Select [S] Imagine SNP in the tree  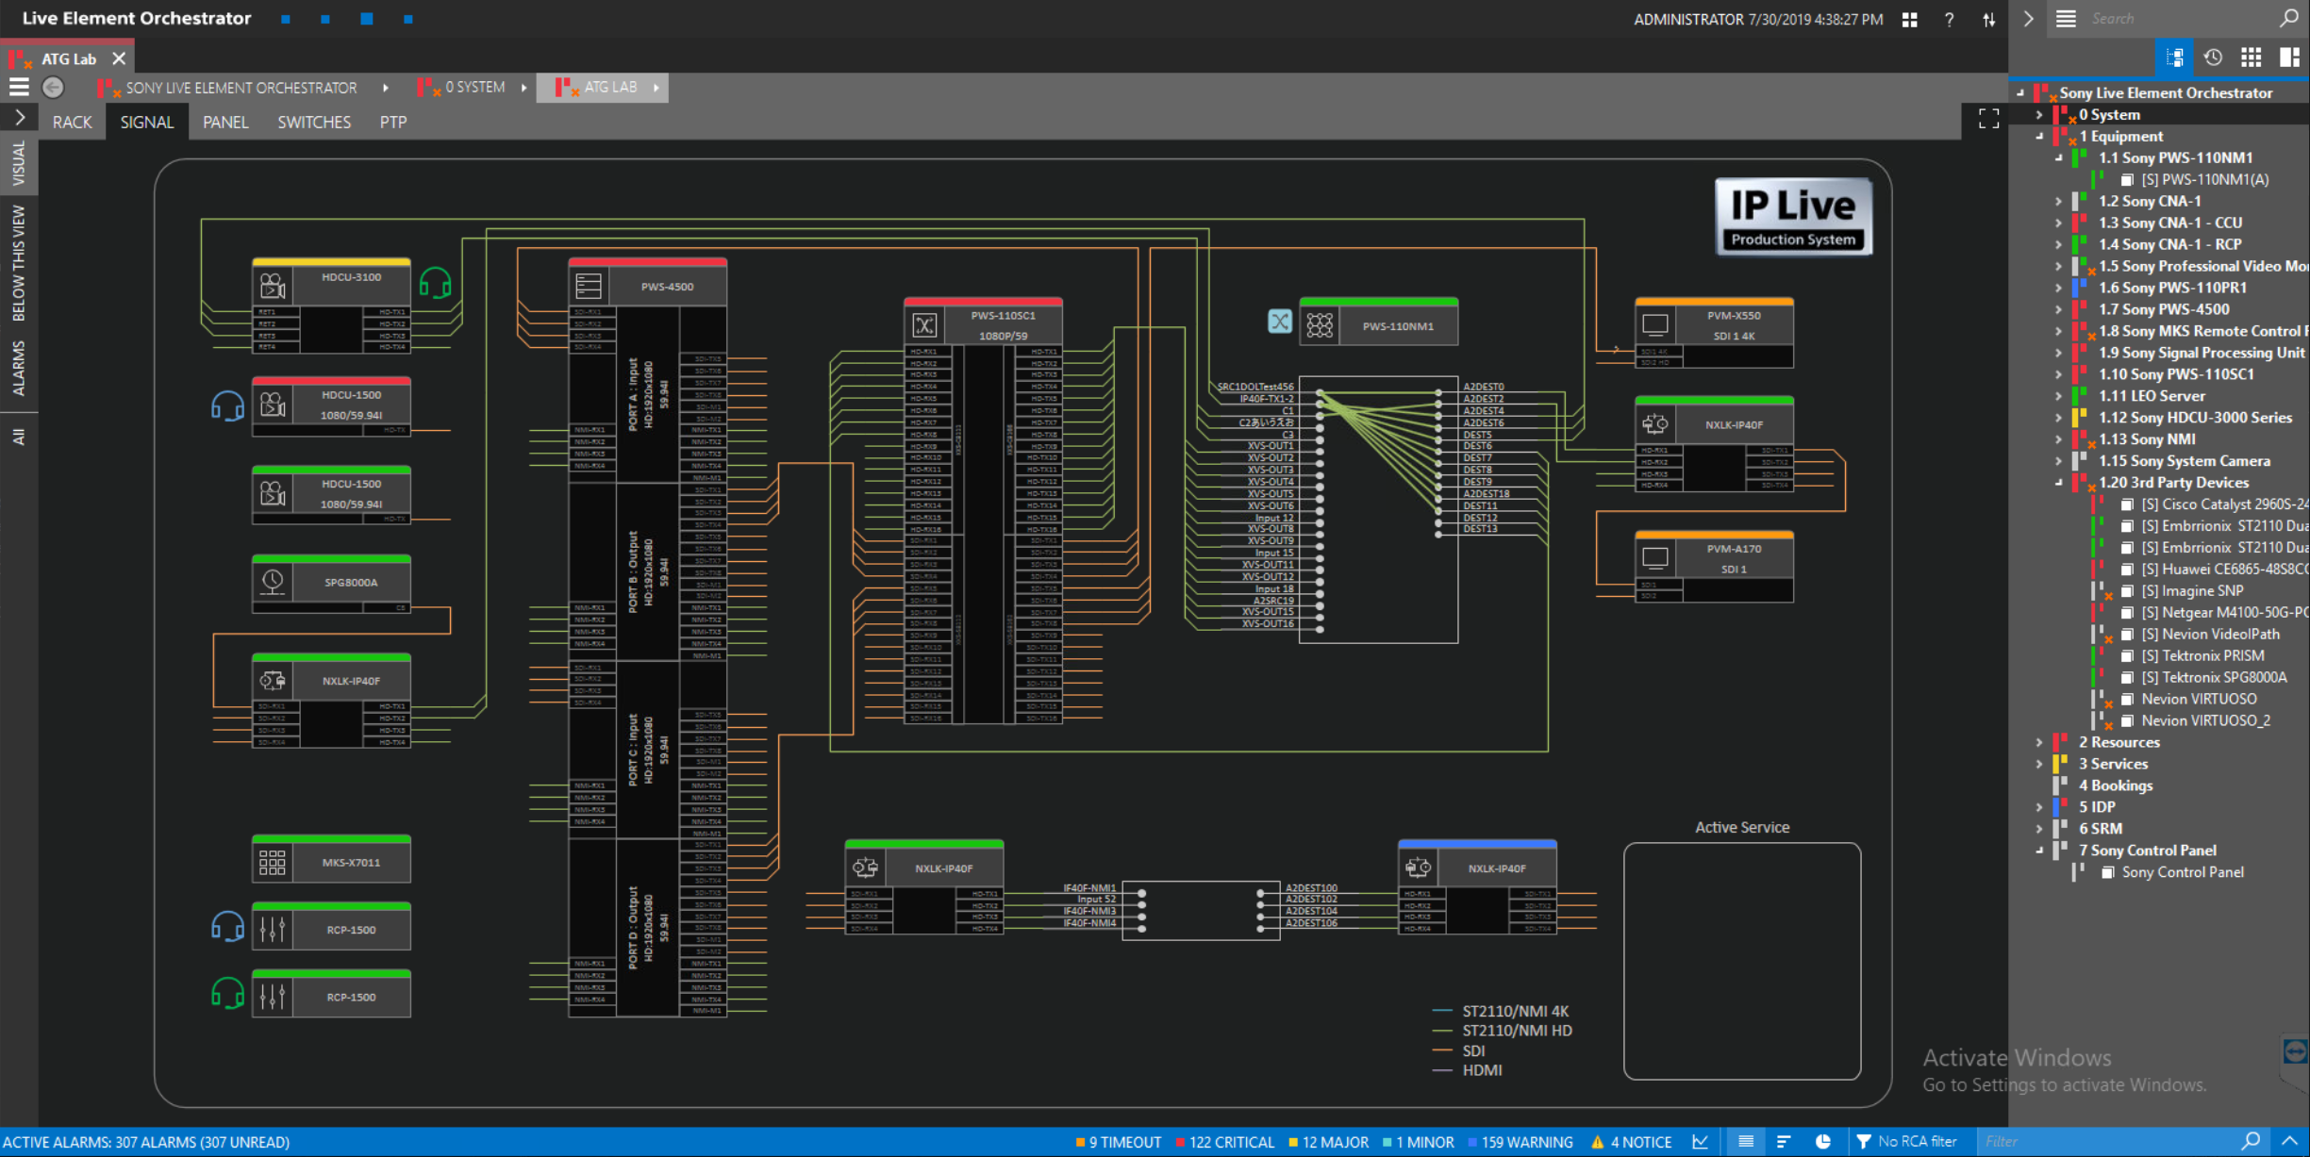[x=2191, y=591]
